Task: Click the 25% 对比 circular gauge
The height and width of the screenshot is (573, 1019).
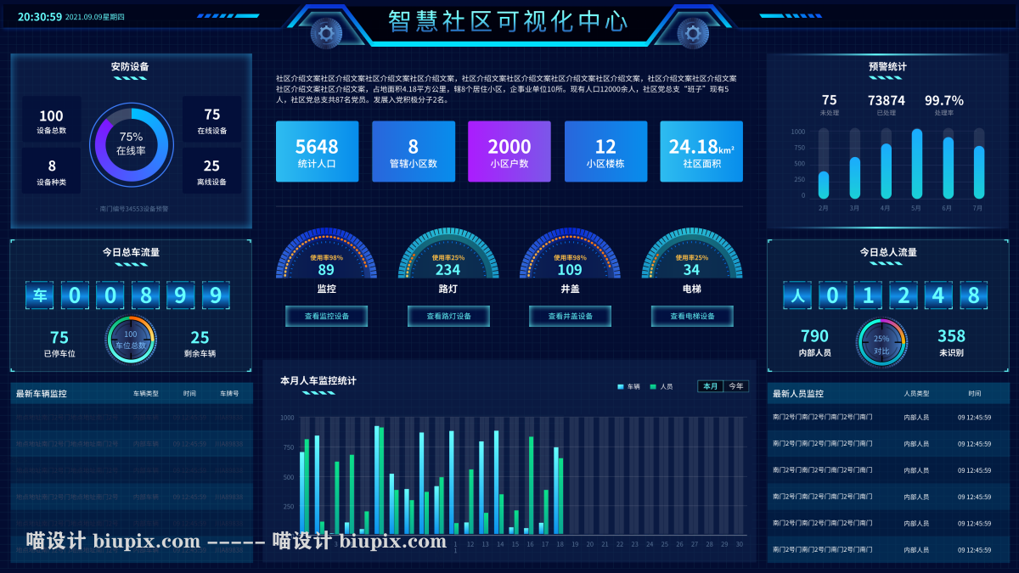Action: click(x=881, y=343)
